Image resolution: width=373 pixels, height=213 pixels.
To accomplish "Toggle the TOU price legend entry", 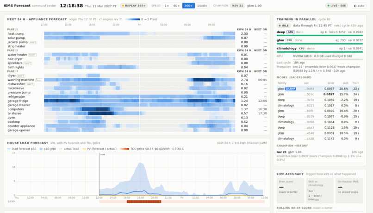I will [x=152, y=149].
